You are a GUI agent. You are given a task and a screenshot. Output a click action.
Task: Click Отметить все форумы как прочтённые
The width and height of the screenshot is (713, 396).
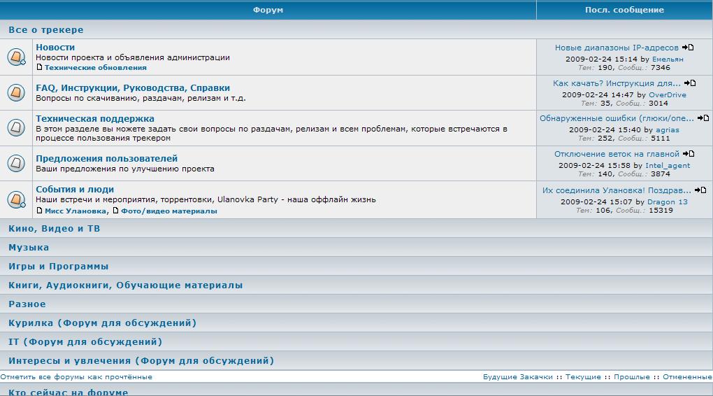[x=76, y=377]
